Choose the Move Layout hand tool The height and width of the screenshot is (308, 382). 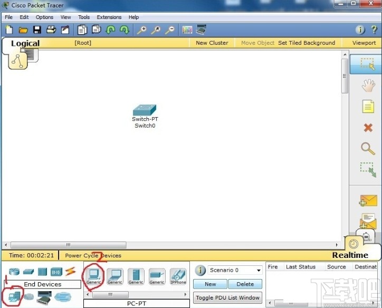point(368,85)
